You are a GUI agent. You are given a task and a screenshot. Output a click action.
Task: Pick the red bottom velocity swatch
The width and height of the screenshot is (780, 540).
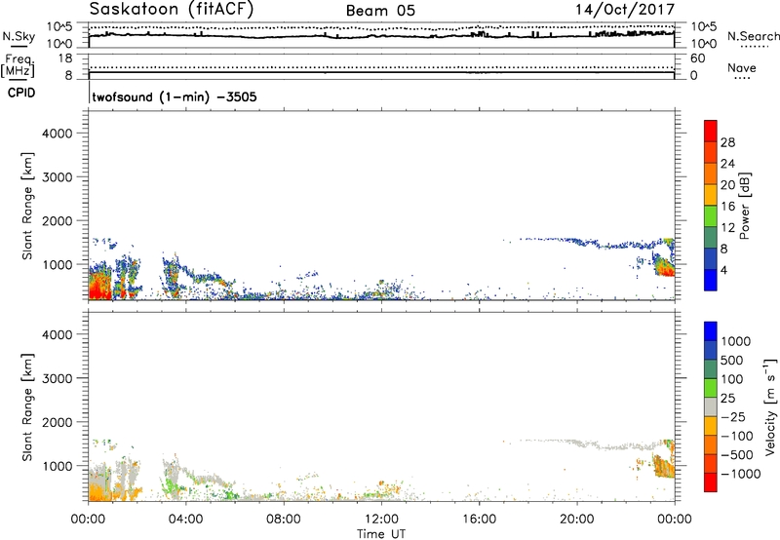point(711,482)
